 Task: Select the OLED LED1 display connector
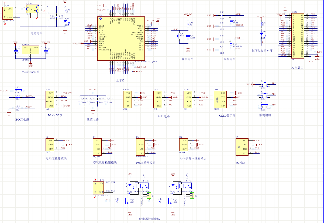pos(220,99)
